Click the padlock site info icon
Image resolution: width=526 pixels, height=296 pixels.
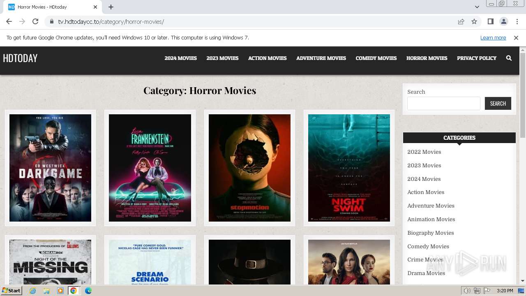pos(51,22)
